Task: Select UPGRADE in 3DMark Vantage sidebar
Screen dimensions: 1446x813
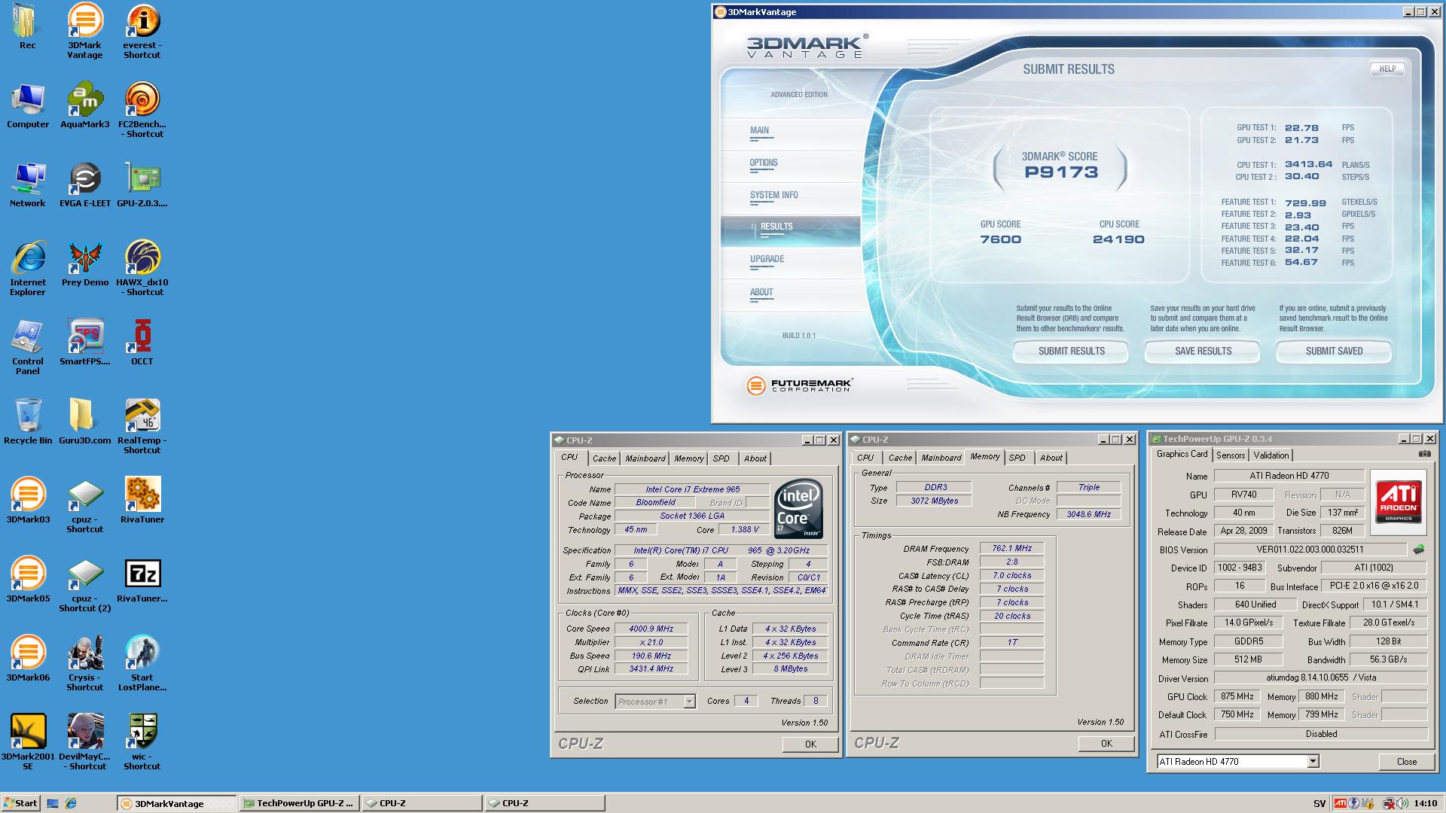Action: tap(767, 259)
